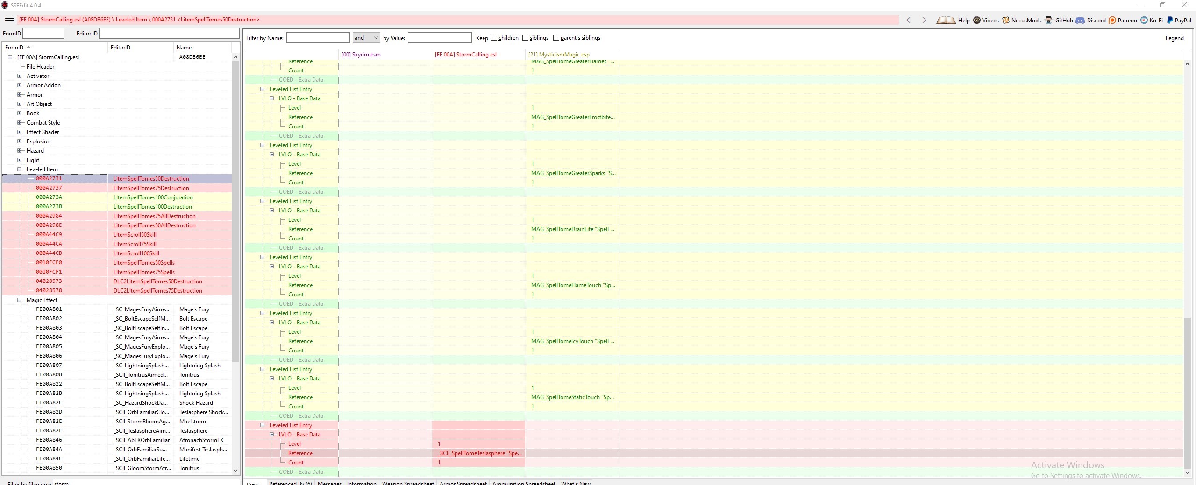Open the hamburger main menu
This screenshot has height=485, width=1196.
pos(9,20)
